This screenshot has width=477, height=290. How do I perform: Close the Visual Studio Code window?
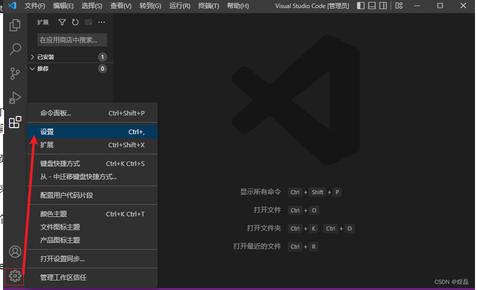pyautogui.click(x=463, y=6)
